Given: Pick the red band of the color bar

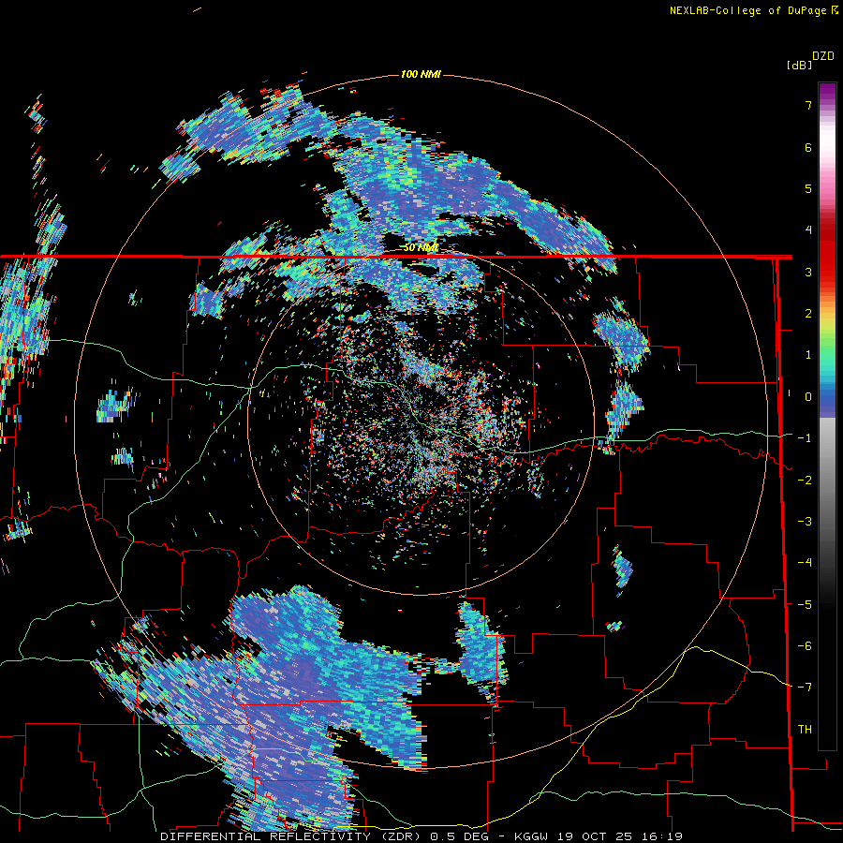Looking at the screenshot, I should [827, 250].
